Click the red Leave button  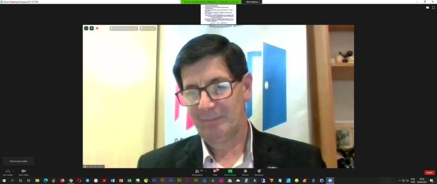point(429,172)
